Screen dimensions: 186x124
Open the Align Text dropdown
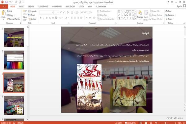103,15
